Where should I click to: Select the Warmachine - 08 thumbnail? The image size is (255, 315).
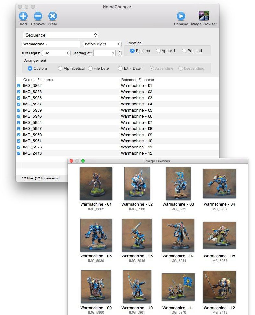coord(219,235)
